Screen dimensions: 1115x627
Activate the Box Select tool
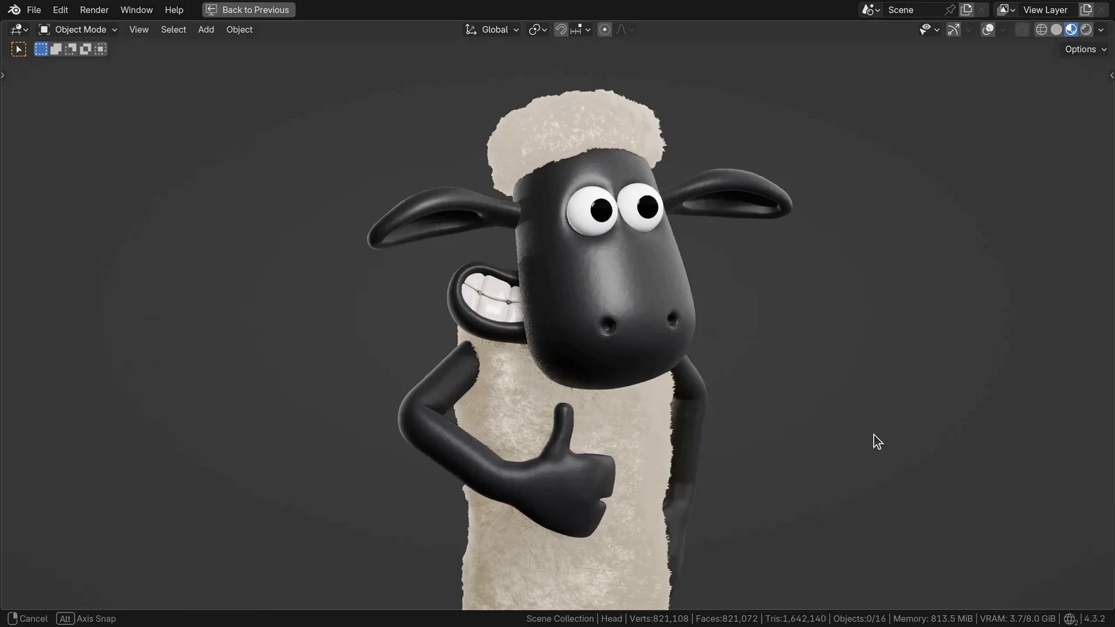coord(40,49)
